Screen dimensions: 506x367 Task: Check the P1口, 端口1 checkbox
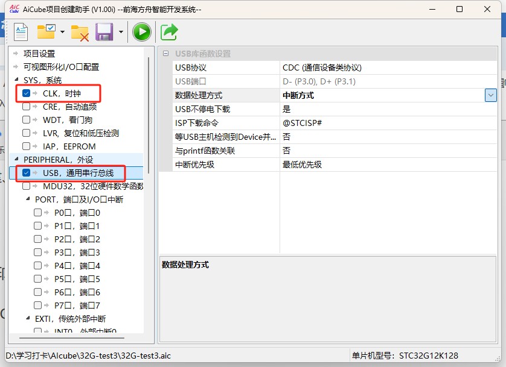38,225
